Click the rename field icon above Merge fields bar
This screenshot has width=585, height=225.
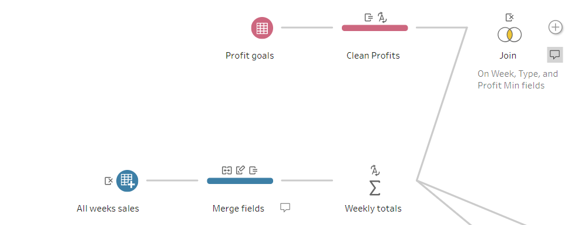pos(253,171)
